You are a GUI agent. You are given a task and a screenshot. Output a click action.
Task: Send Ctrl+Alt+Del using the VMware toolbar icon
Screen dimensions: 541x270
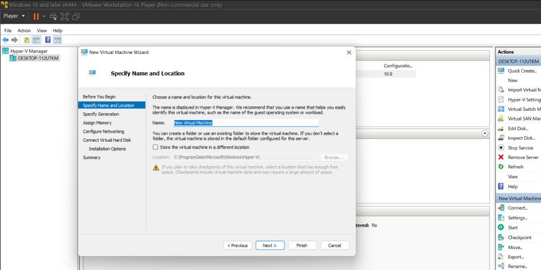click(x=53, y=17)
